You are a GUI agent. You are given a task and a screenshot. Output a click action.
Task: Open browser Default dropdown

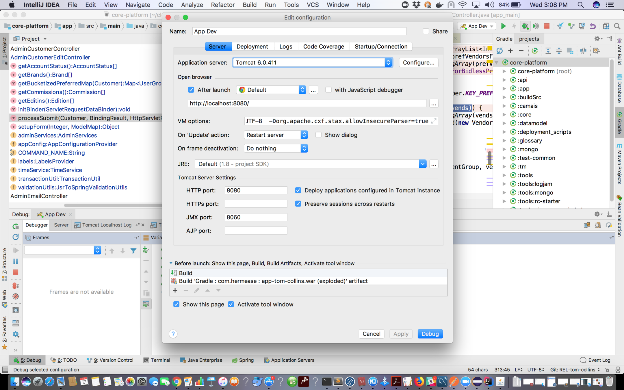pyautogui.click(x=271, y=90)
